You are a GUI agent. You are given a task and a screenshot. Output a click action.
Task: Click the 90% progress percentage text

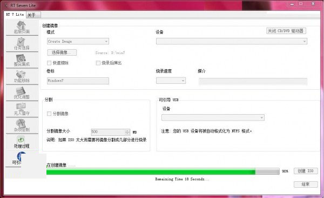tap(285, 171)
